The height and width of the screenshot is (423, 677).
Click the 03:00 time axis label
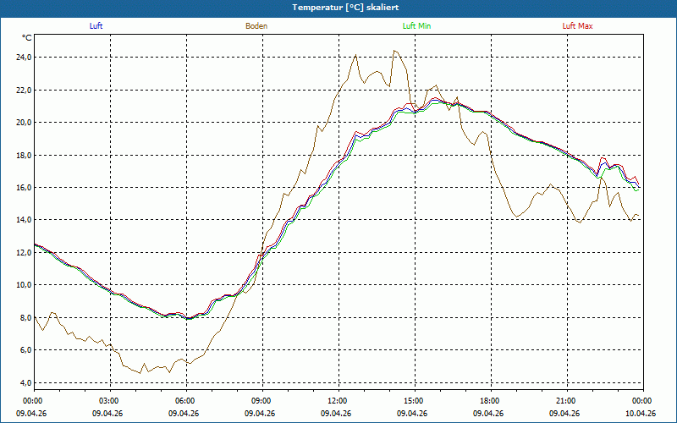pyautogui.click(x=111, y=401)
